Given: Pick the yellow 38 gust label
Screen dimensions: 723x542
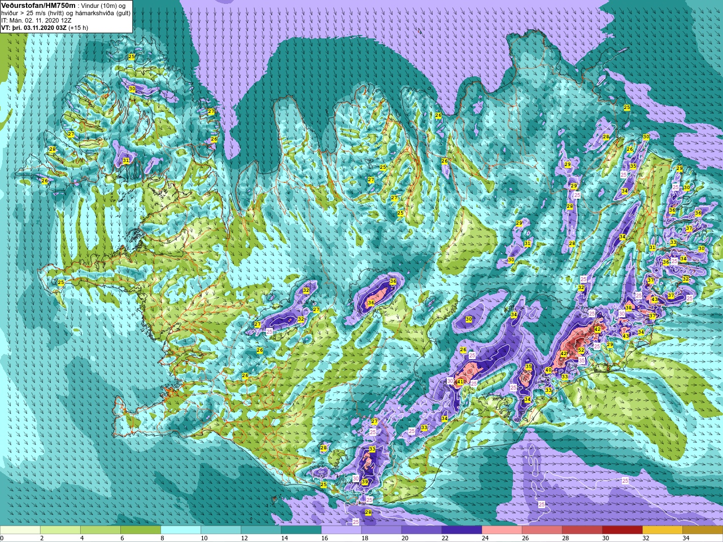Looking at the screenshot, I should coord(629,308).
